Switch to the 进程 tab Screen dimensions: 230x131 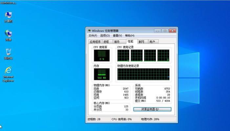pyautogui.click(x=107, y=42)
